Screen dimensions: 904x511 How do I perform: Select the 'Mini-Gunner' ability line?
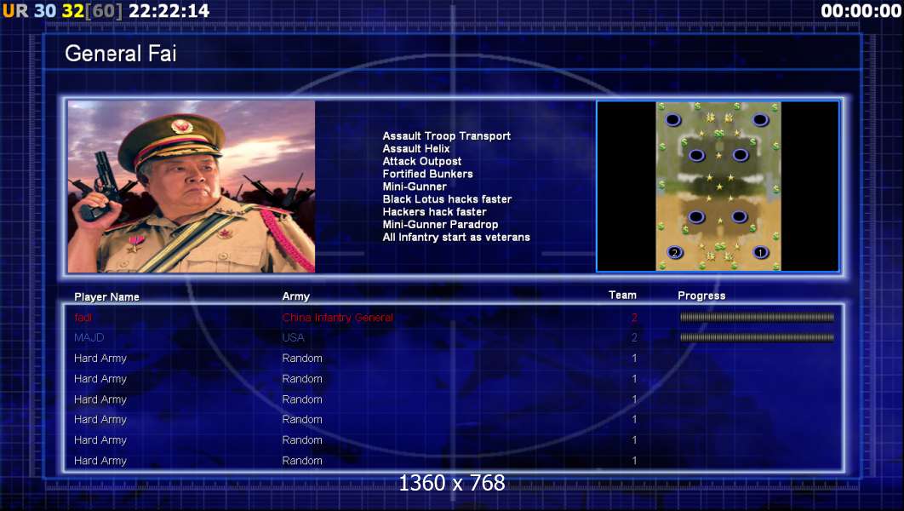click(414, 187)
